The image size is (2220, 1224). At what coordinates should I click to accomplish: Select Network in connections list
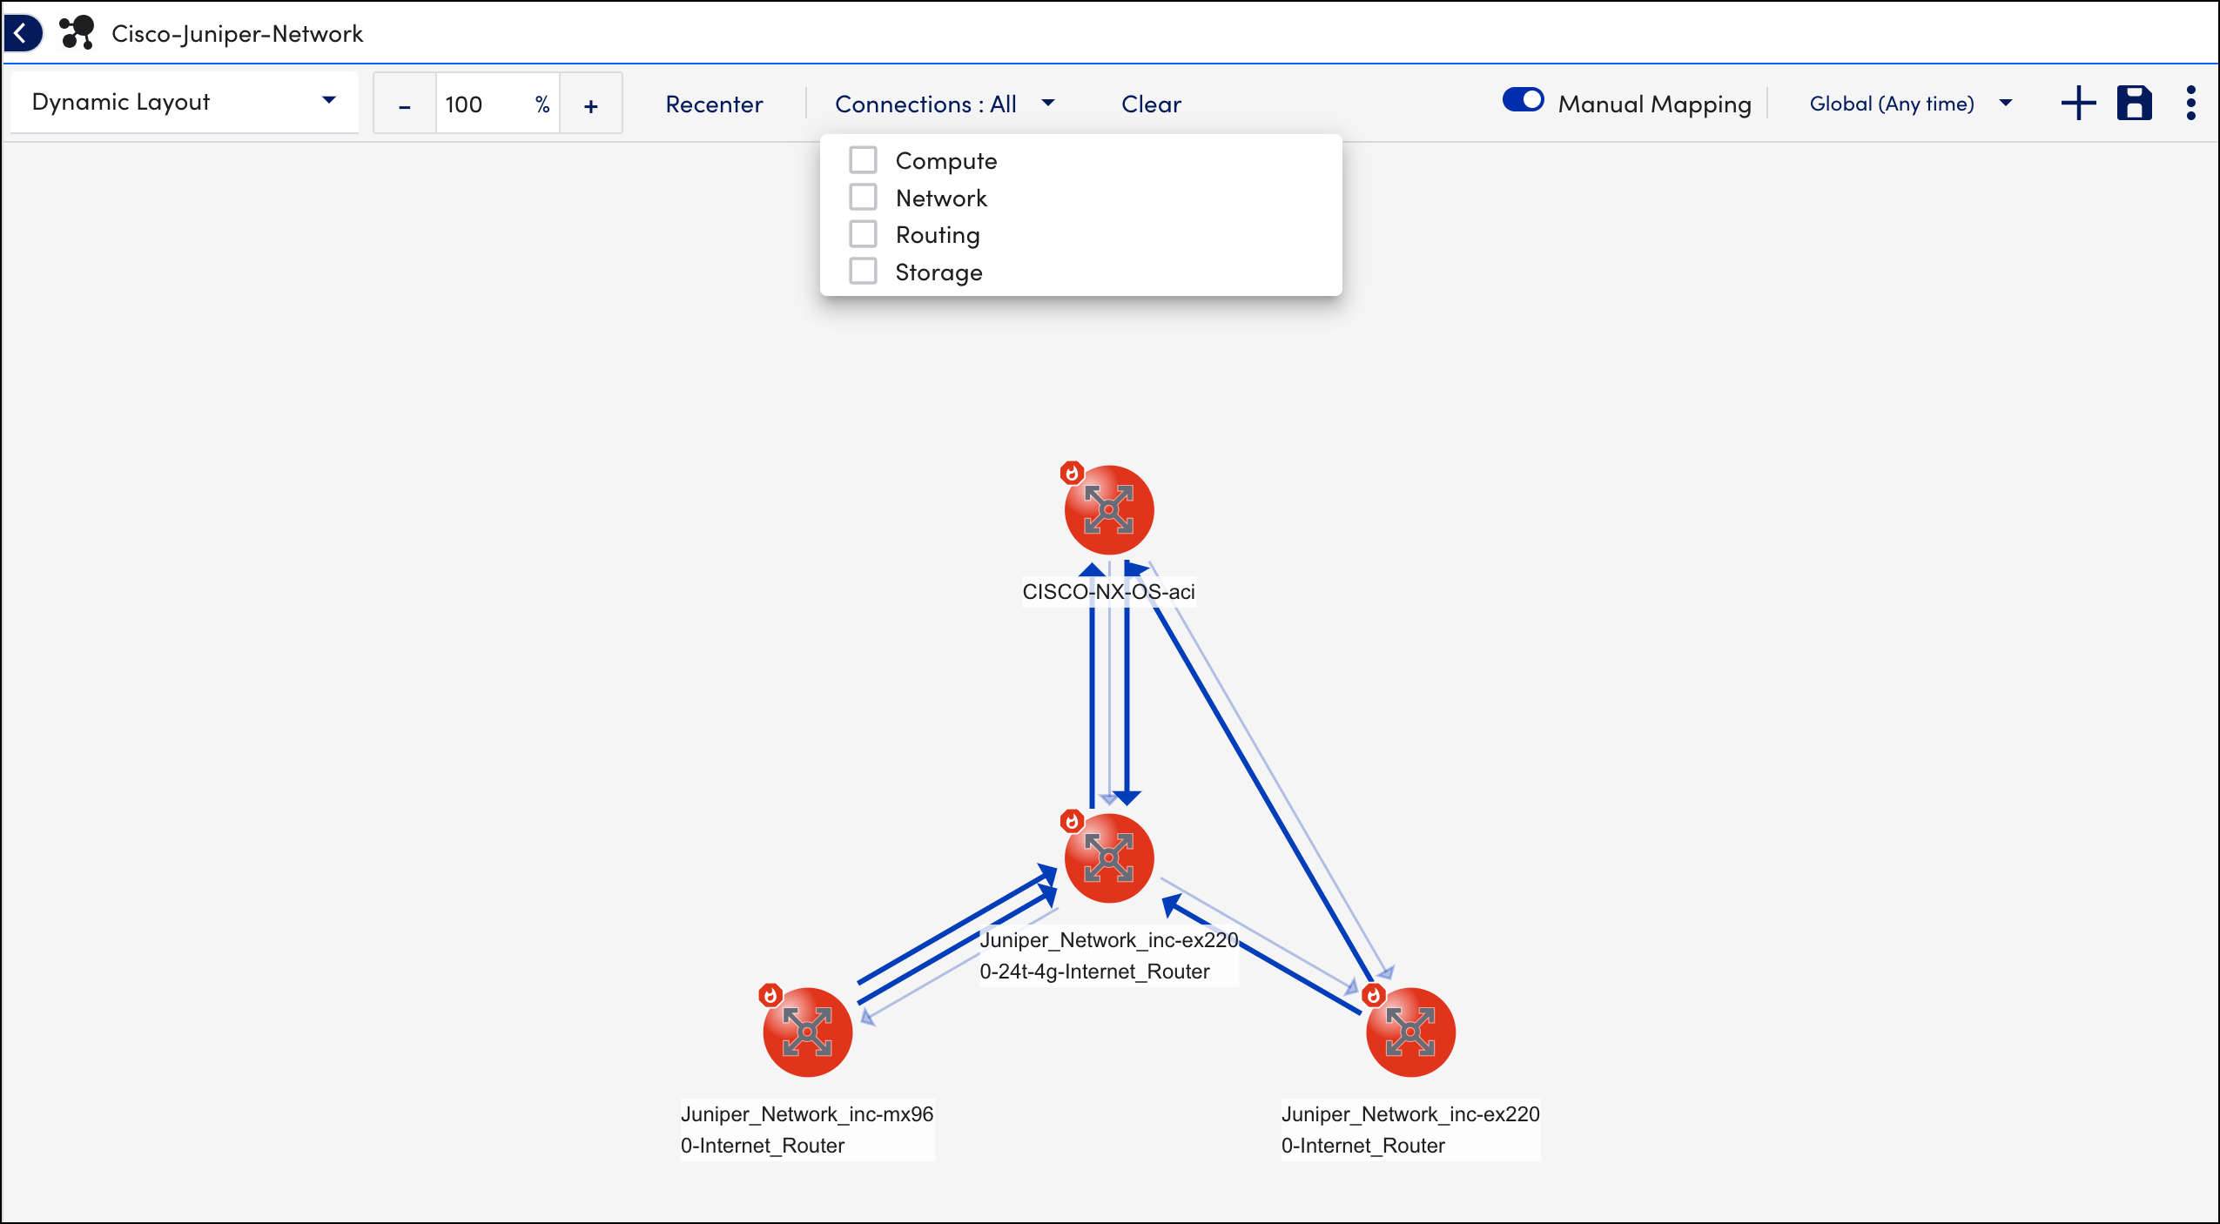tap(941, 198)
